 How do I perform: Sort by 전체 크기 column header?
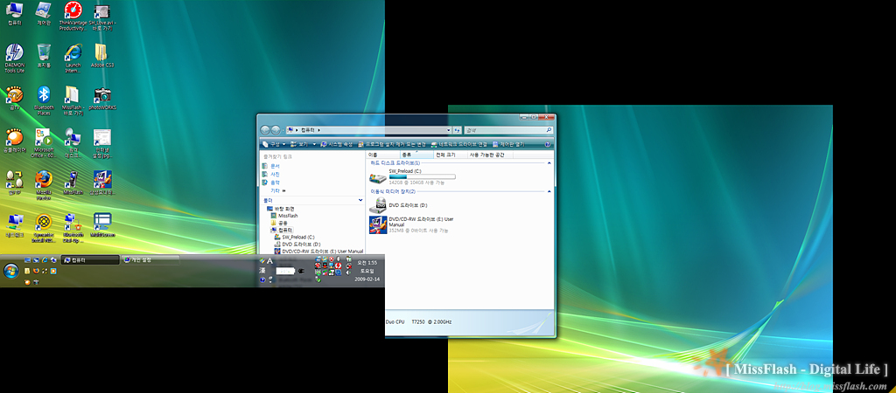click(x=450, y=155)
